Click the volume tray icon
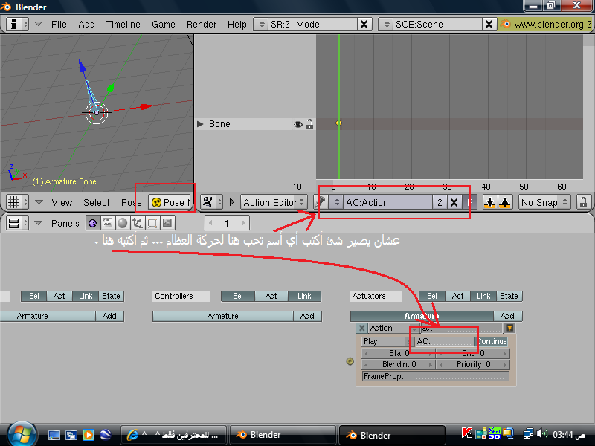 pos(542,433)
